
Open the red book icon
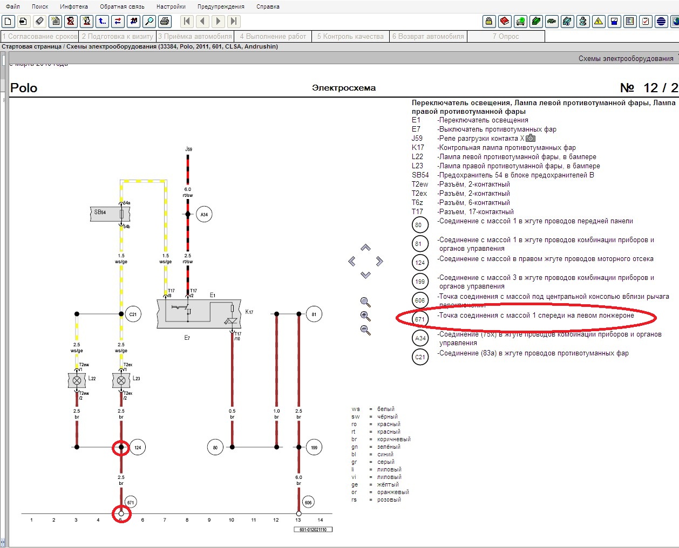504,22
